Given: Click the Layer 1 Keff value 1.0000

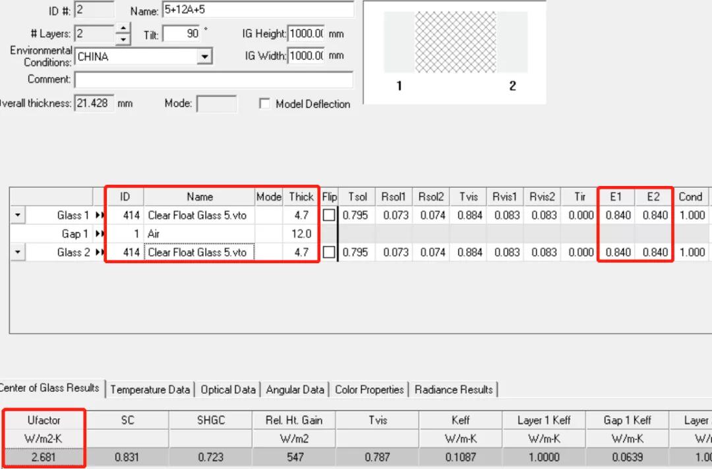Looking at the screenshot, I should 544,457.
